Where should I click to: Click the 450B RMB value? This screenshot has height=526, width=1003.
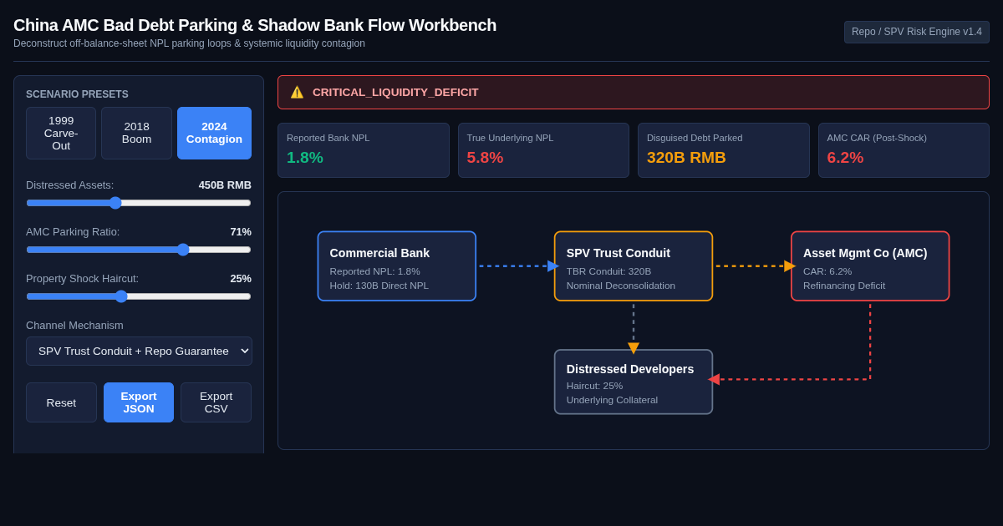[x=225, y=185]
